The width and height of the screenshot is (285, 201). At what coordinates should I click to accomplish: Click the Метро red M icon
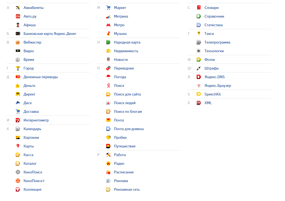coord(108,25)
